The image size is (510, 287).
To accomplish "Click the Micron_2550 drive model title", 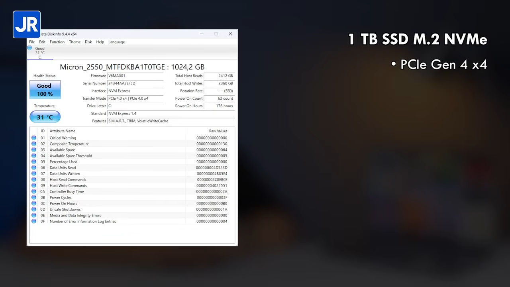I will (132, 67).
